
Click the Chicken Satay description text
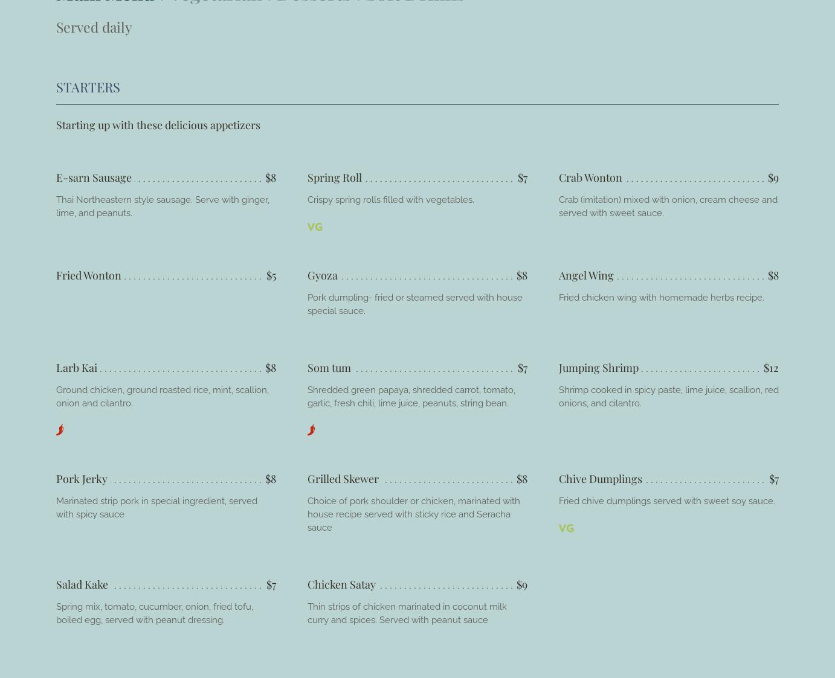point(407,613)
